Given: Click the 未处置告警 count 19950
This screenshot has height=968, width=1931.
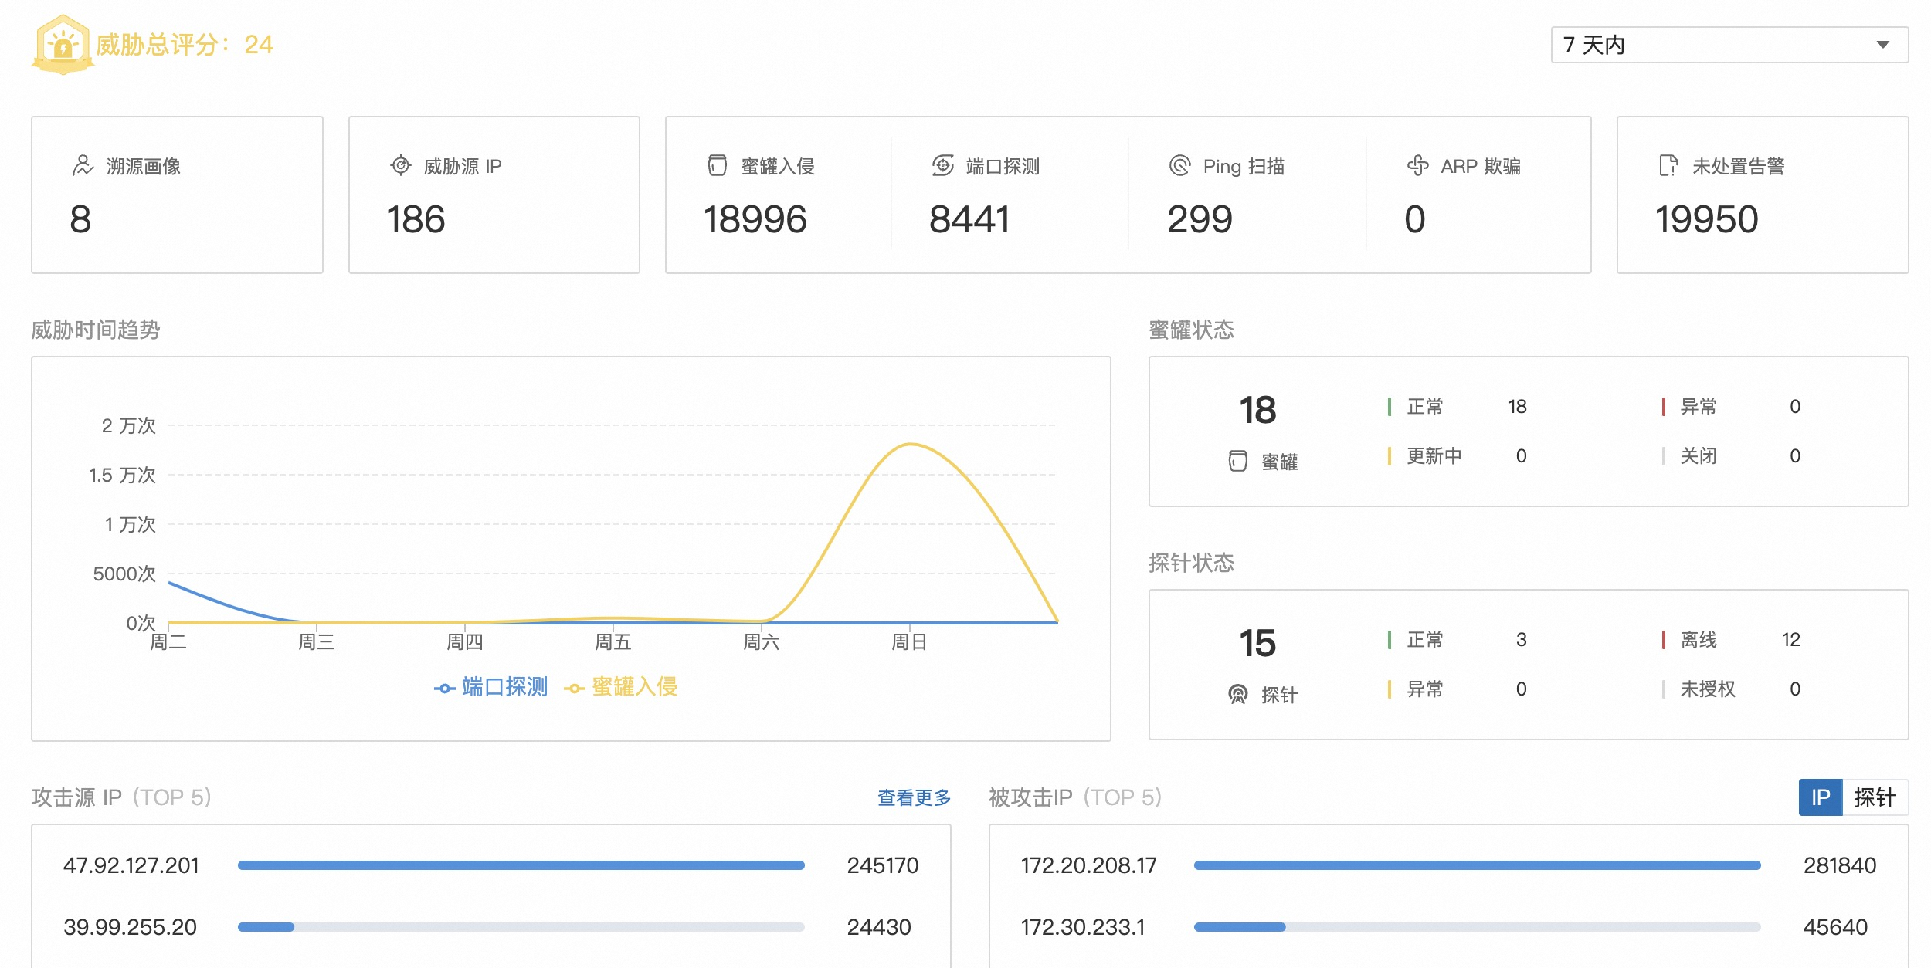Looking at the screenshot, I should coord(1706,220).
